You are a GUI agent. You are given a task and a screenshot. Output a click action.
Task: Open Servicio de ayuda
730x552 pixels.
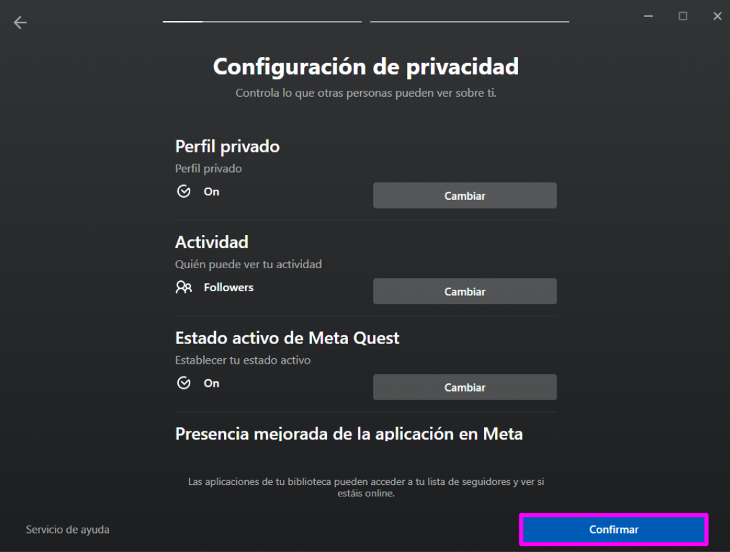coord(67,530)
